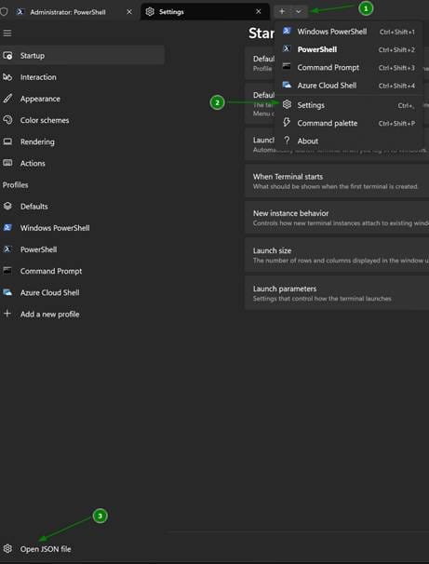Click the Command Prompt icon in dropdown menu
429x564 pixels.
point(287,66)
